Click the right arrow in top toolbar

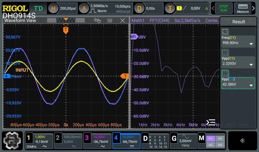(x=253, y=8)
